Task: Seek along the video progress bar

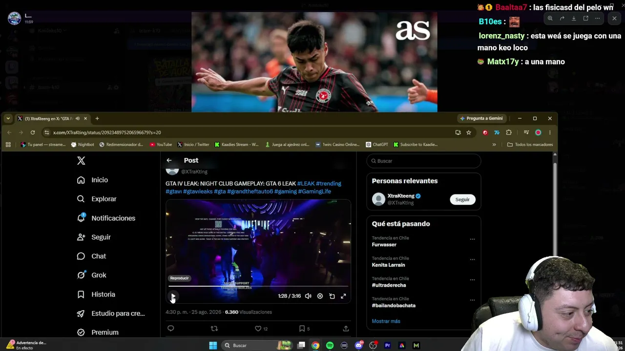Action: 258,286
